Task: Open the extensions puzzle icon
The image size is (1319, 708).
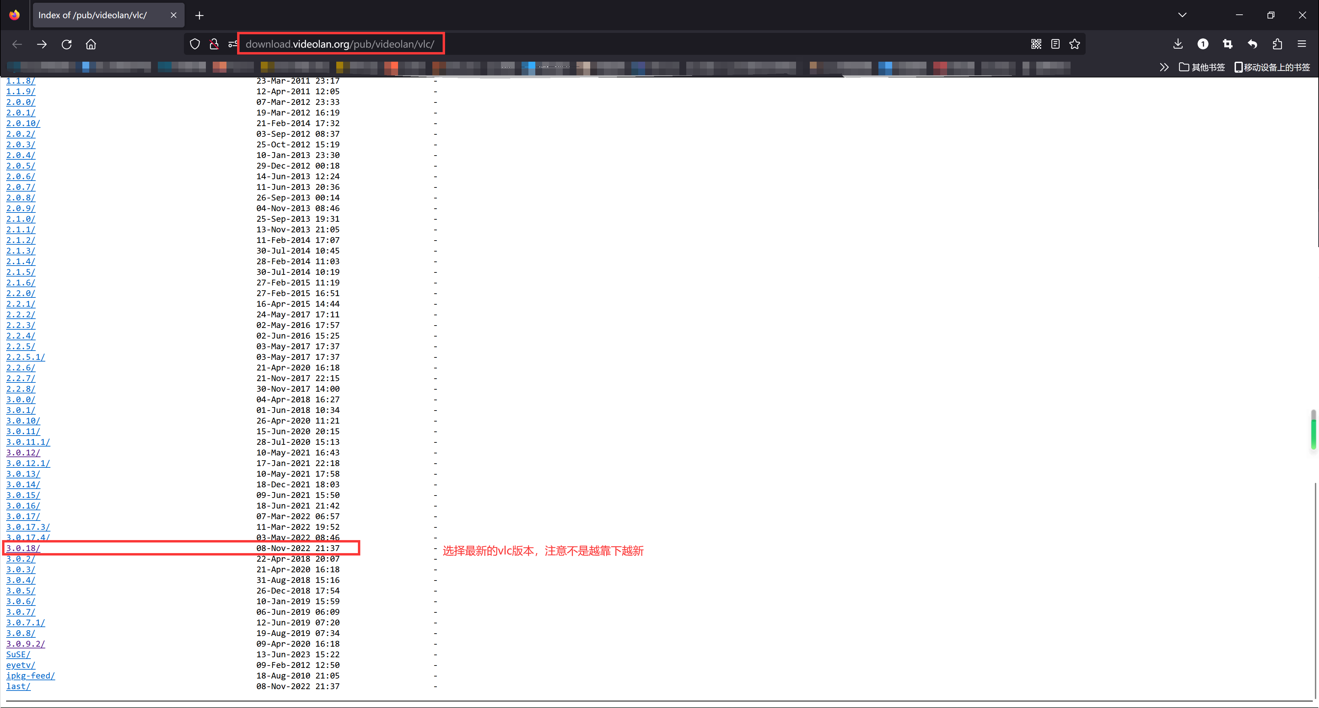Action: tap(1277, 44)
